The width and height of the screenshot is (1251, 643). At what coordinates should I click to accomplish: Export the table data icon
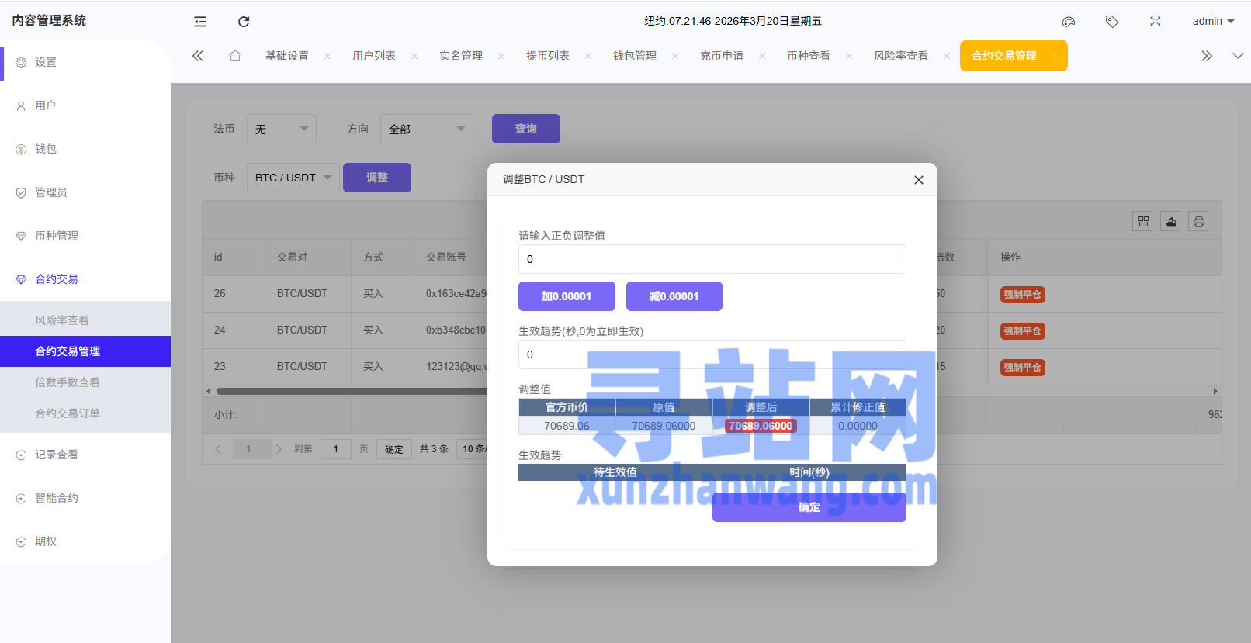pyautogui.click(x=1171, y=222)
